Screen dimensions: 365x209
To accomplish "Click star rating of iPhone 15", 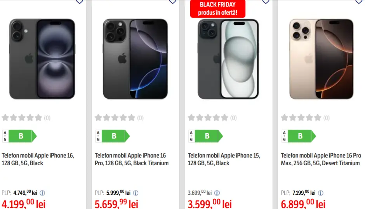I will pyautogui.click(x=208, y=118).
